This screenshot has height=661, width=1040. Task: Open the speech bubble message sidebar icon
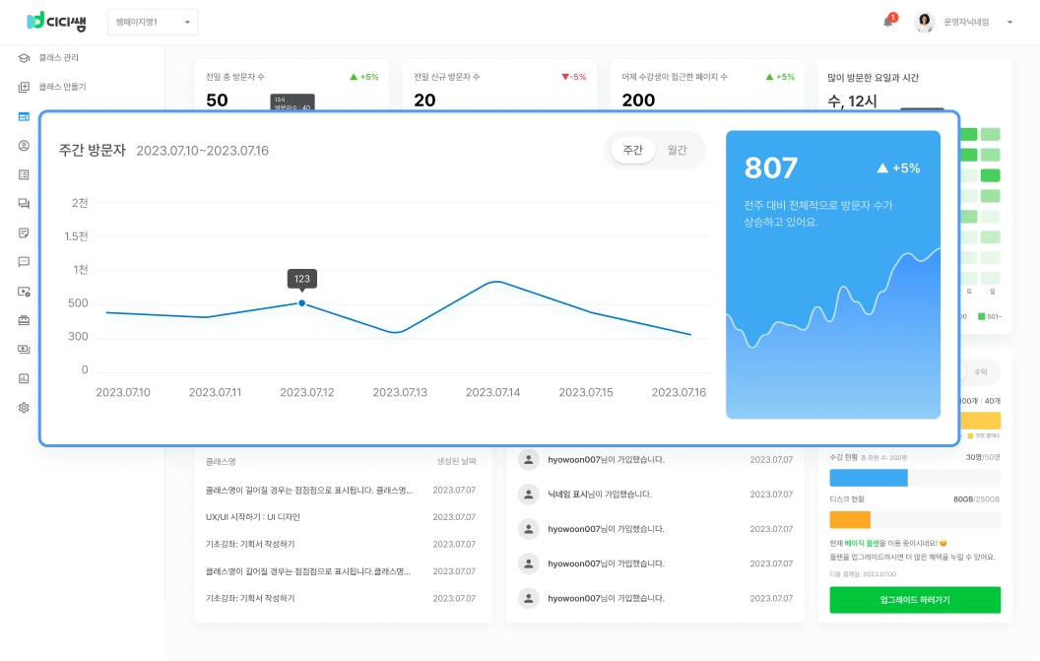(x=24, y=262)
